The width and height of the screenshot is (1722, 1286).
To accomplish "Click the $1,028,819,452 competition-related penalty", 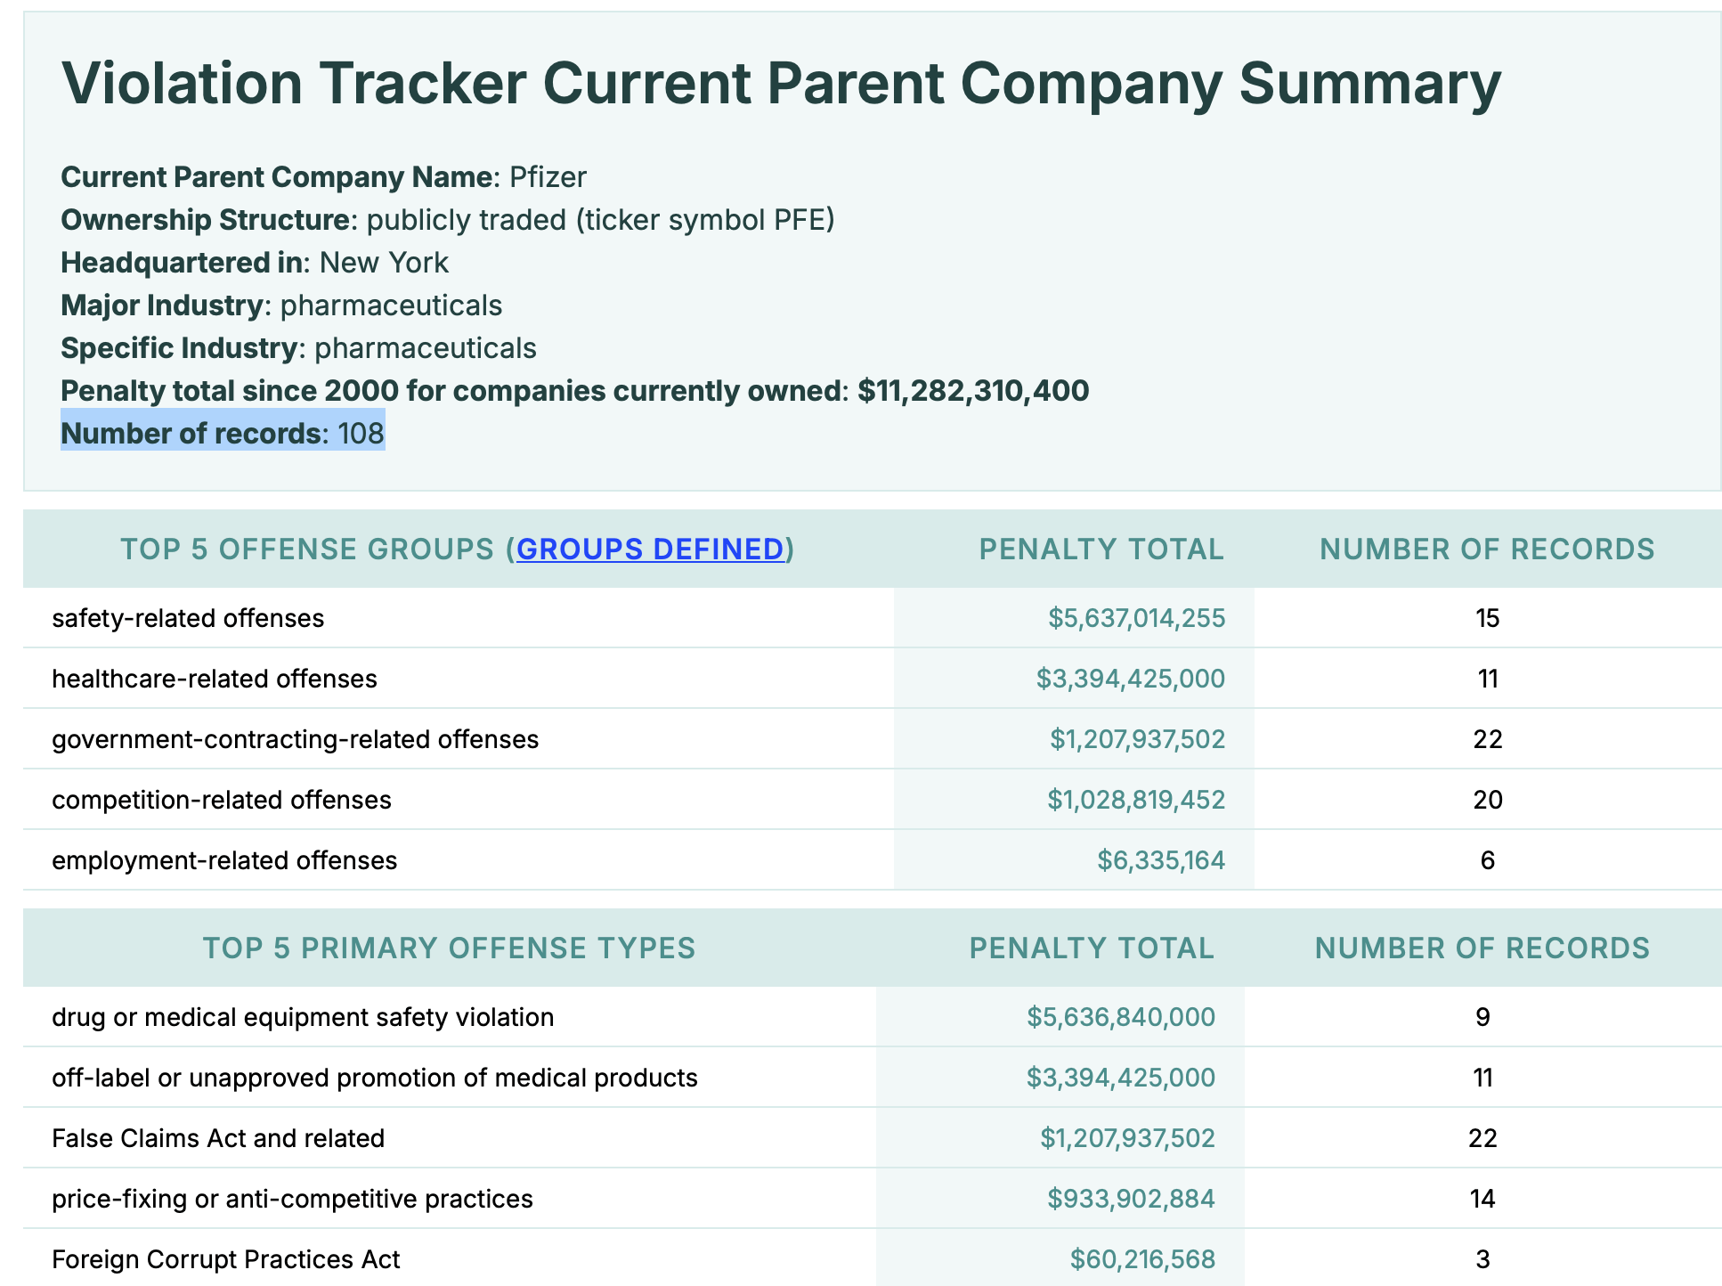I will [x=1136, y=800].
